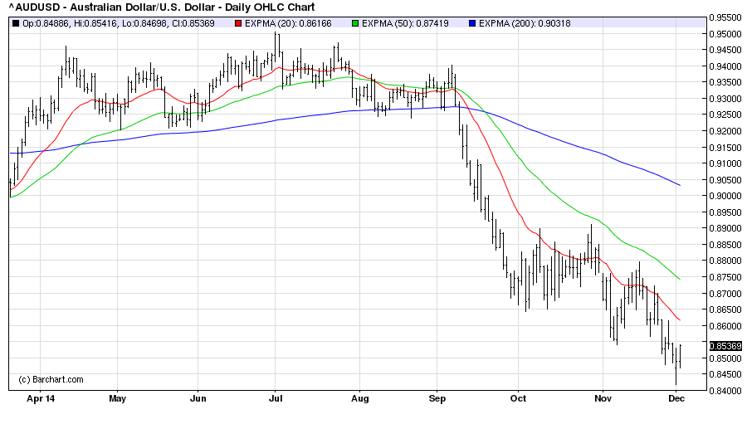
Task: Click the 0.95500 price axis label
Action: (x=725, y=17)
